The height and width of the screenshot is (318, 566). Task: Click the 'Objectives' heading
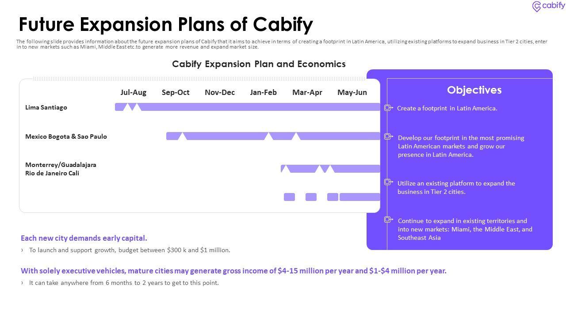tap(474, 90)
